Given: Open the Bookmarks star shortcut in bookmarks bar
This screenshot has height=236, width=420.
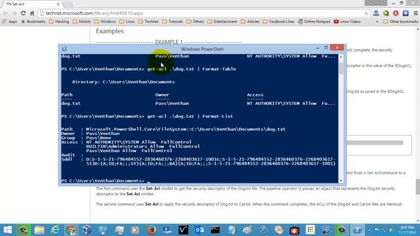Looking at the screenshot, I should (x=33, y=22).
